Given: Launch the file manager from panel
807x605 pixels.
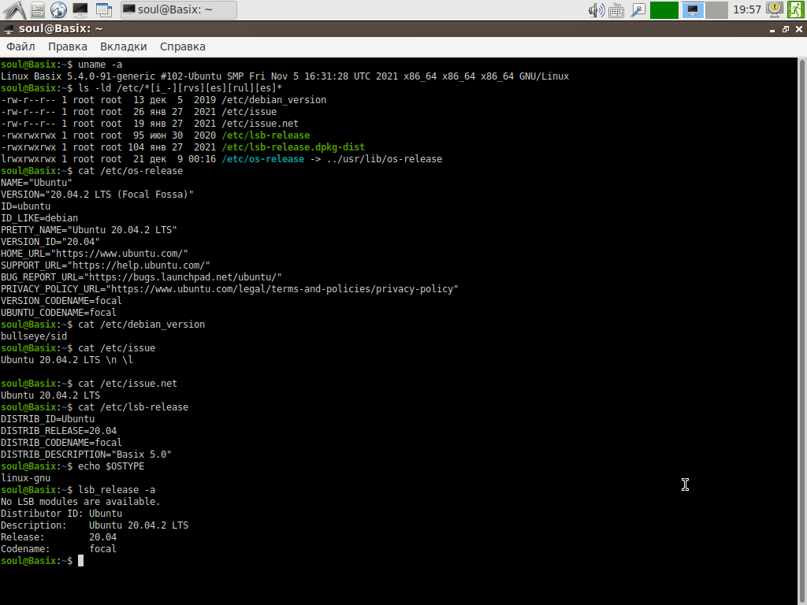Looking at the screenshot, I should [38, 9].
